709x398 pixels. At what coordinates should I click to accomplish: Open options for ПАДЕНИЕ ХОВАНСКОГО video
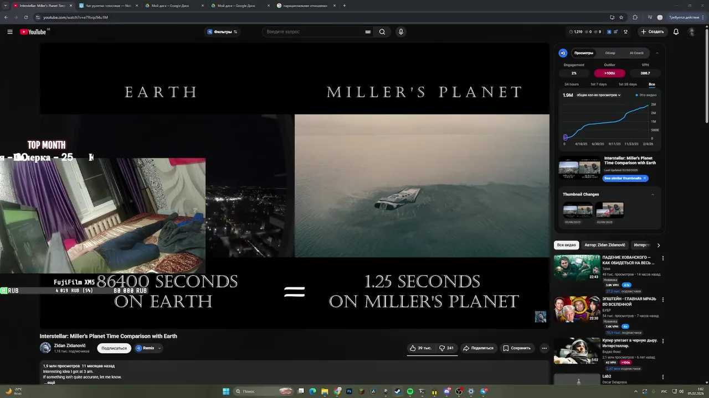[663, 258]
